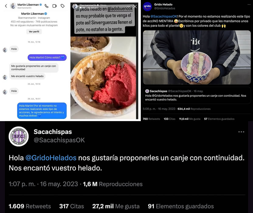
Task: Open the story options three-dot menu
Action: [129, 6]
